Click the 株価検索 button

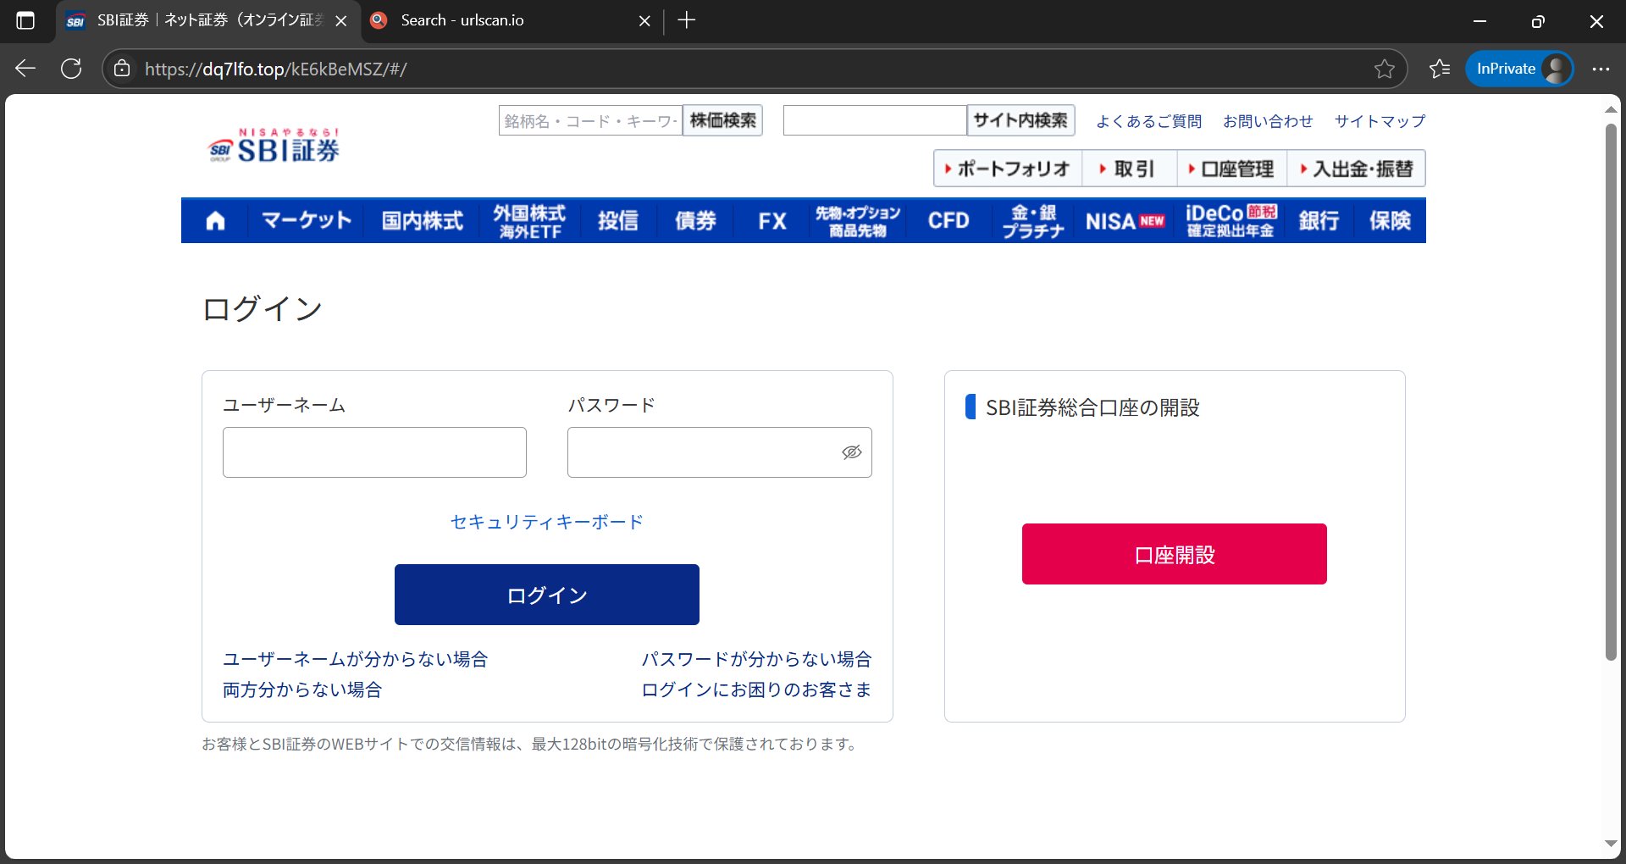(x=722, y=120)
